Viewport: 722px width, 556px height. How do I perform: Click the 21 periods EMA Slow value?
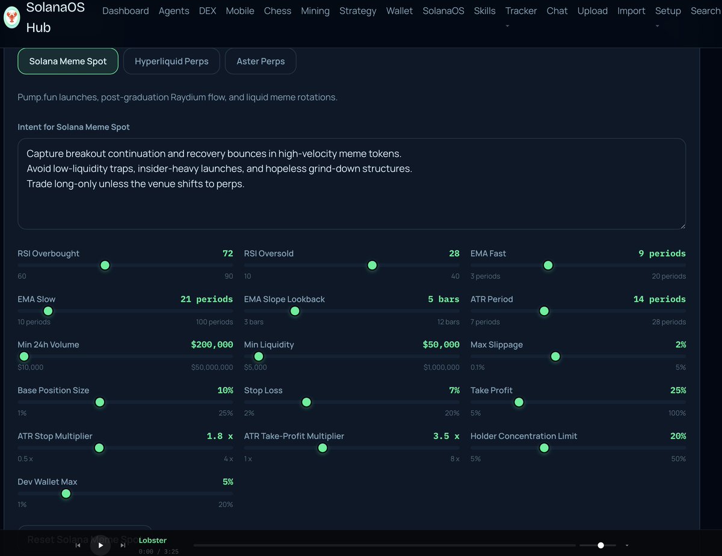coord(206,299)
